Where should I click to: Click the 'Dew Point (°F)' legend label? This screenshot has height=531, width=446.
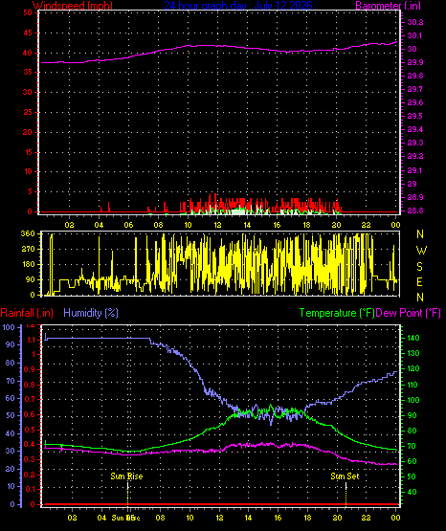(x=409, y=313)
